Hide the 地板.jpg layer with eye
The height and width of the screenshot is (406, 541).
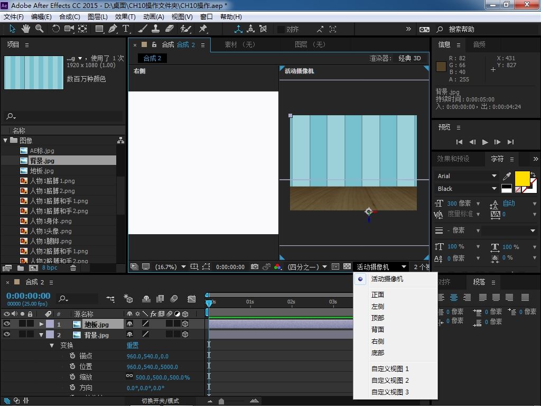coord(6,324)
